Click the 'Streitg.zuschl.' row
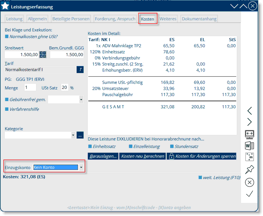 pos(162,64)
